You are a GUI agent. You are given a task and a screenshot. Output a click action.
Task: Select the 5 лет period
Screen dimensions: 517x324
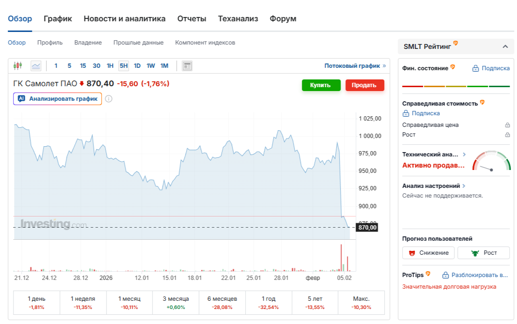click(x=315, y=303)
